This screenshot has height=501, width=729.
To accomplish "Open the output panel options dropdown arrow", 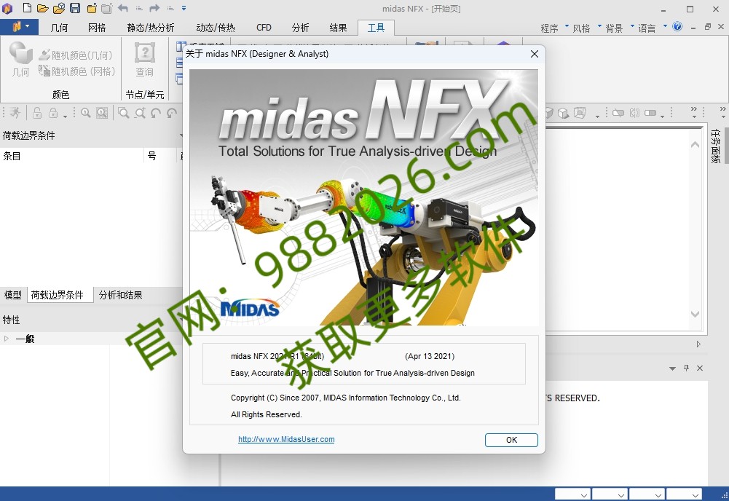I will 672,368.
